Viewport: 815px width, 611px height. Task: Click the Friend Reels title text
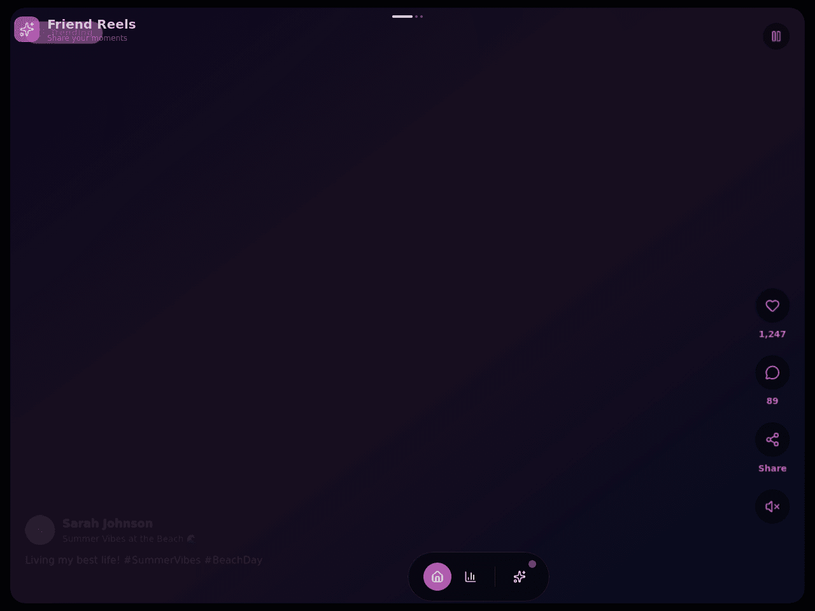tap(92, 24)
